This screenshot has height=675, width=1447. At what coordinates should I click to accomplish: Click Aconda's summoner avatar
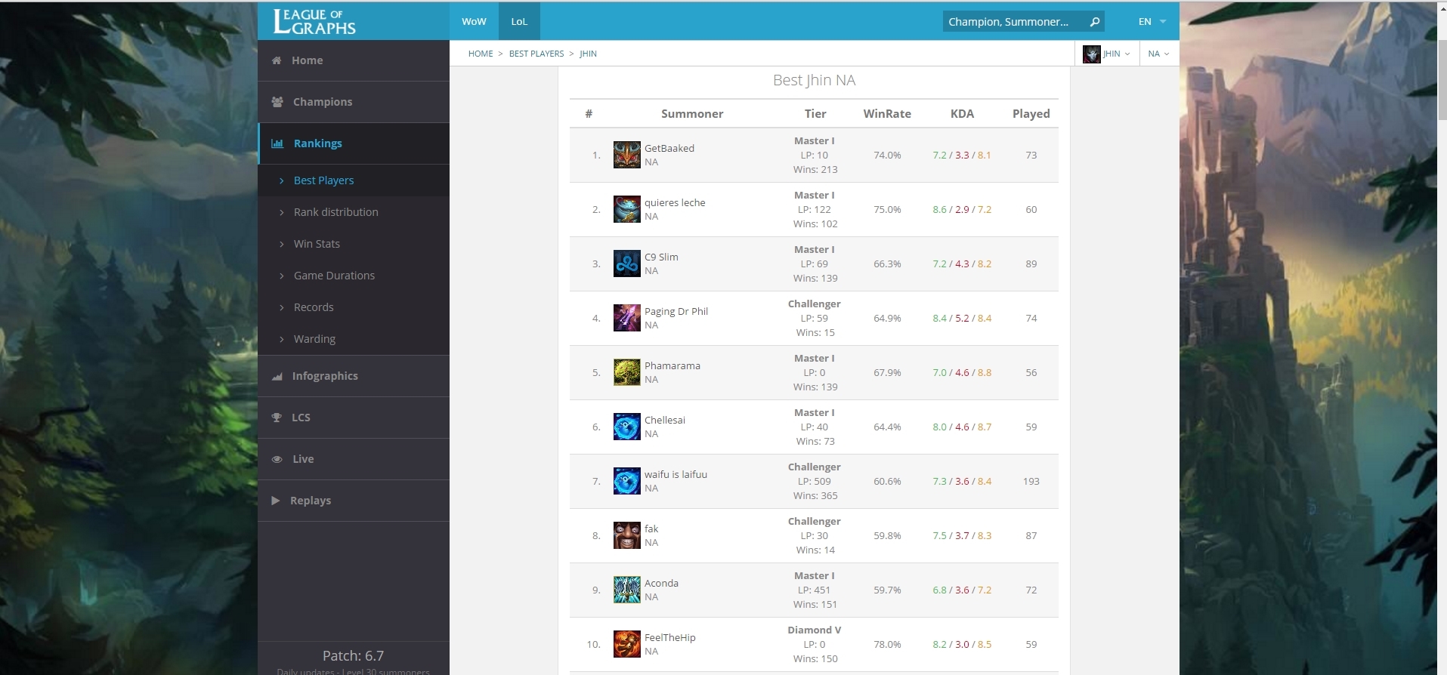[x=626, y=590]
